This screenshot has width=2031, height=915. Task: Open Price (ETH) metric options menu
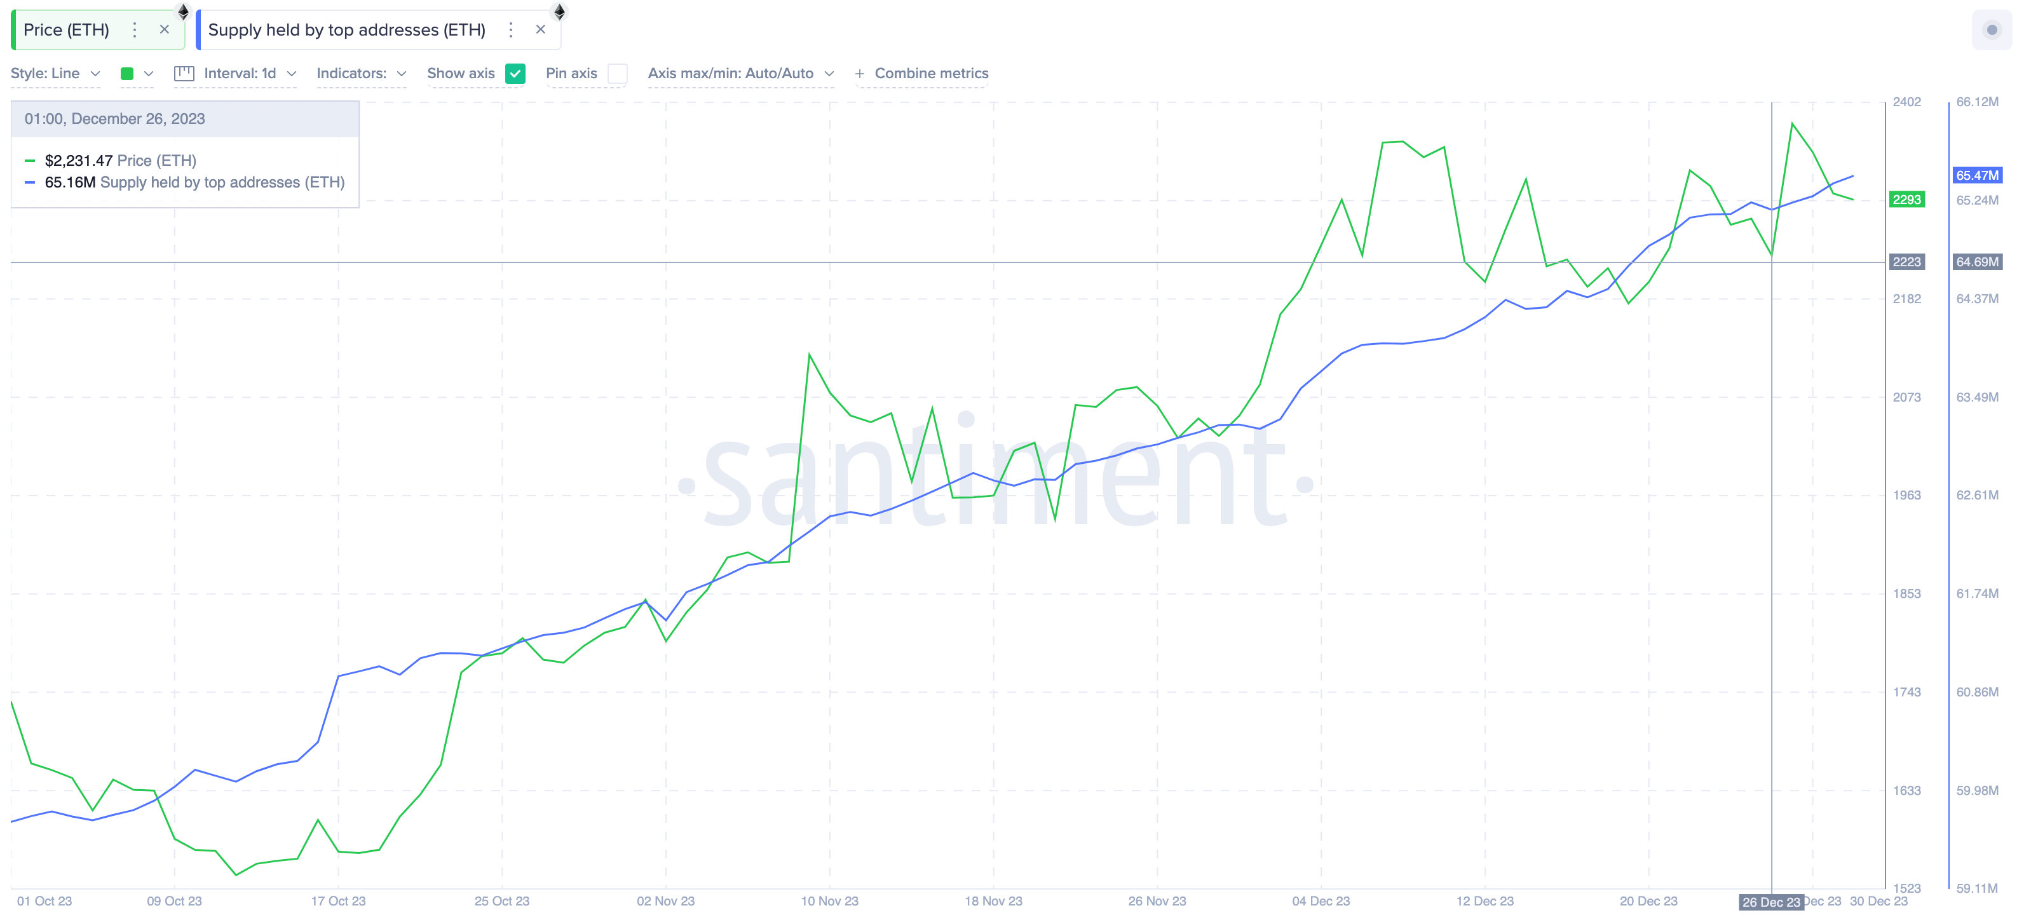(x=135, y=30)
